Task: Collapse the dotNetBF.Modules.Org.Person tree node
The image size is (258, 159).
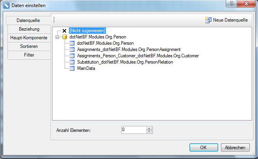Action: tap(58, 37)
